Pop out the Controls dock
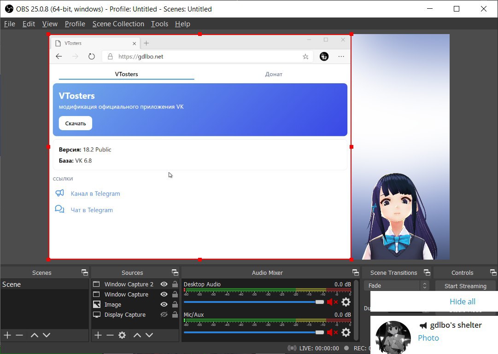 tap(493, 273)
